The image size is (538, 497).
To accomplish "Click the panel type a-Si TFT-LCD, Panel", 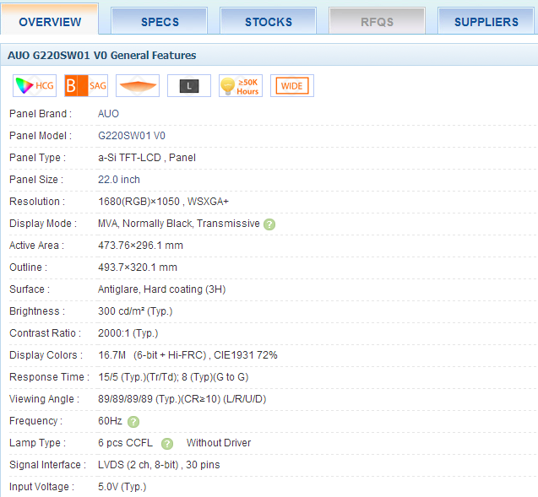I will click(147, 158).
